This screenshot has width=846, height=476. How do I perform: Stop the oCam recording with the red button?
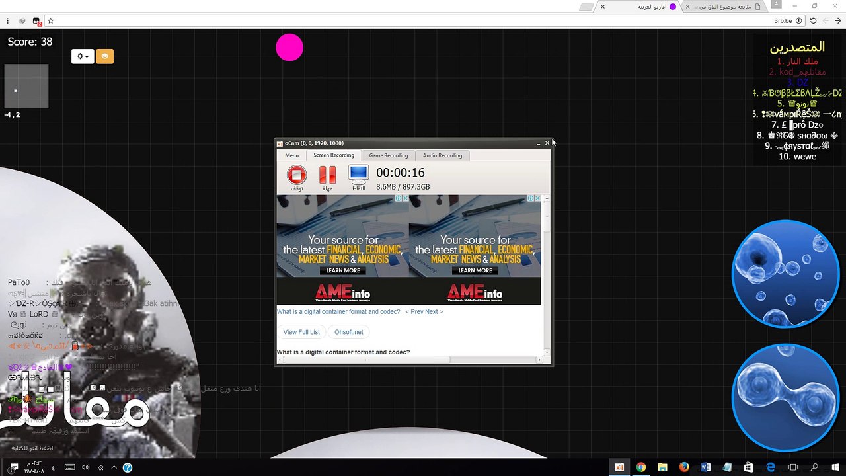(297, 175)
